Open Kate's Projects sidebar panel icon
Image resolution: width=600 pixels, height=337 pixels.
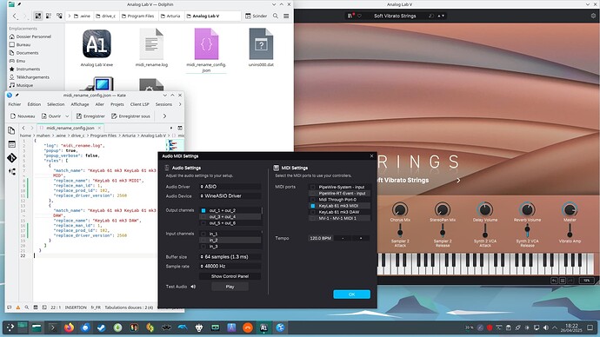11,144
